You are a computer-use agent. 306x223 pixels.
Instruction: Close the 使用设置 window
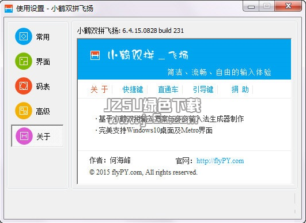pyautogui.click(x=288, y=6)
